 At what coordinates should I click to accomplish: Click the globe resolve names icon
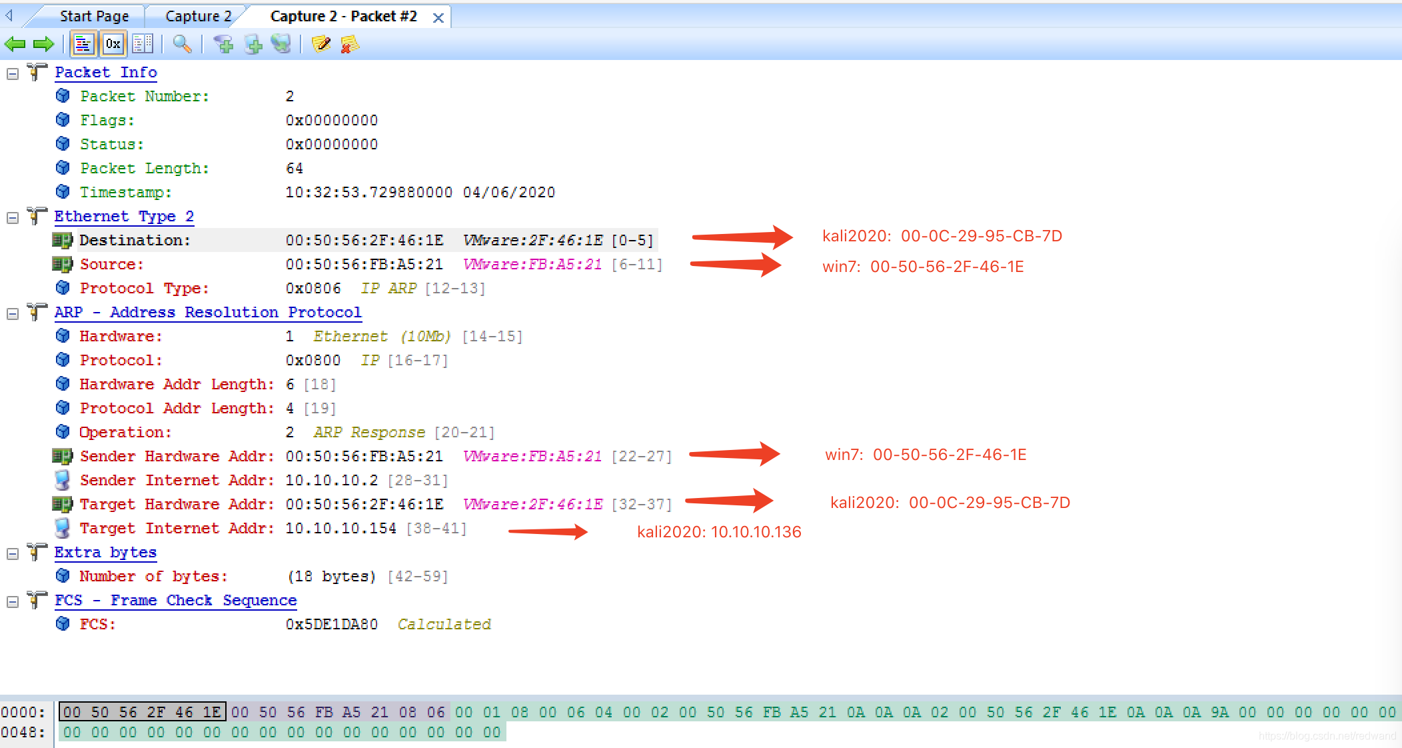[281, 45]
